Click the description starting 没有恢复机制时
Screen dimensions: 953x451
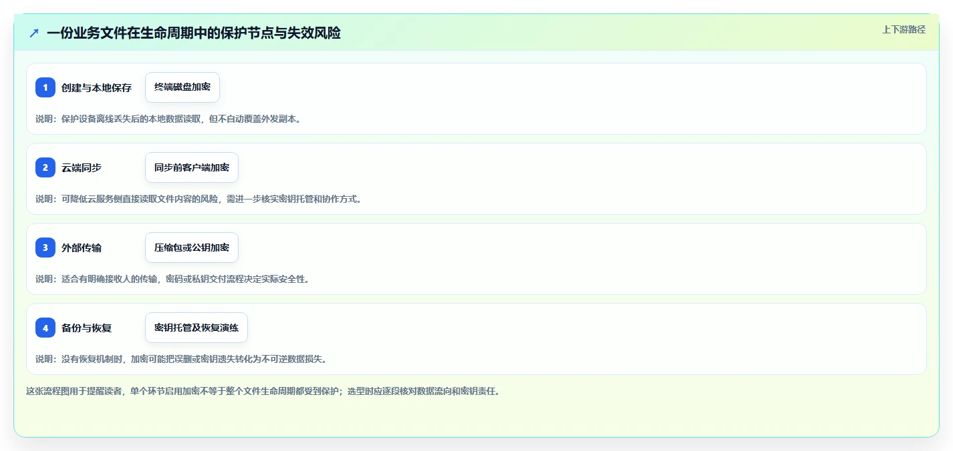[x=181, y=359]
